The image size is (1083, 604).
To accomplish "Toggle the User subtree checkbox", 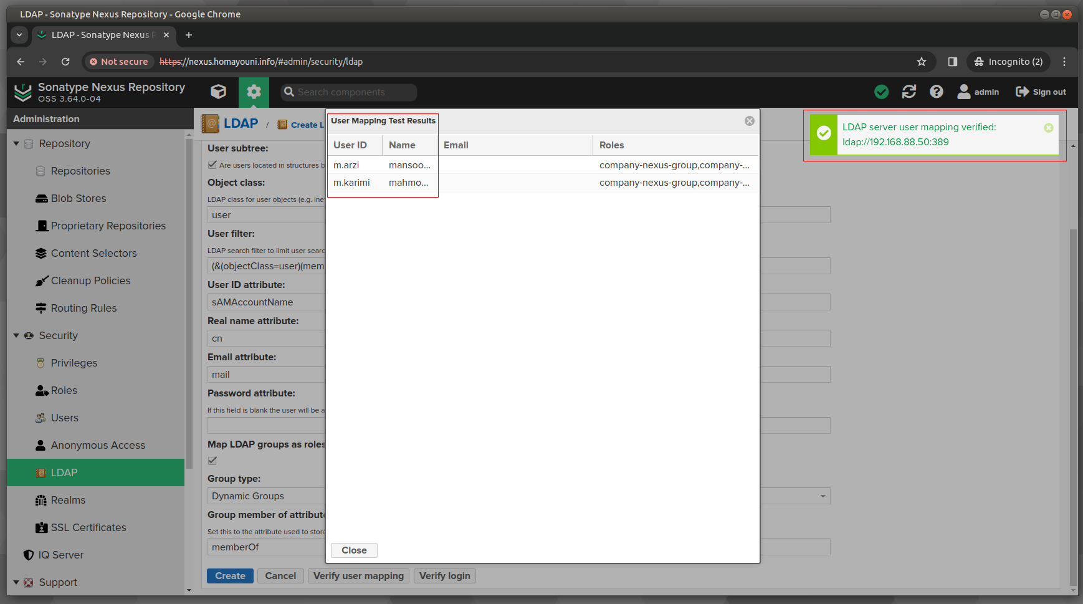I will pos(212,165).
